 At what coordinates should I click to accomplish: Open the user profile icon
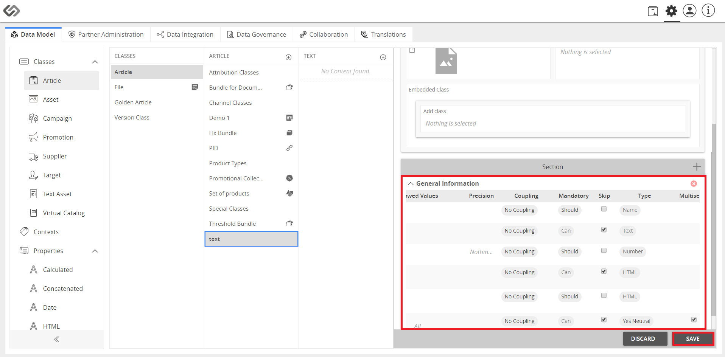(x=689, y=11)
